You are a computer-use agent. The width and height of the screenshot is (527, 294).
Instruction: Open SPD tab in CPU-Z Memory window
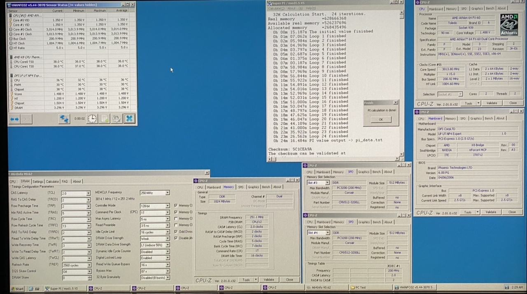(241, 187)
